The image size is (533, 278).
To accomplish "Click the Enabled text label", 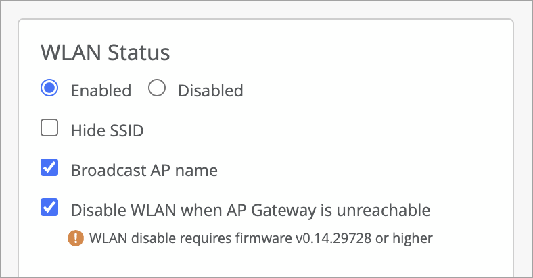I will coord(101,90).
